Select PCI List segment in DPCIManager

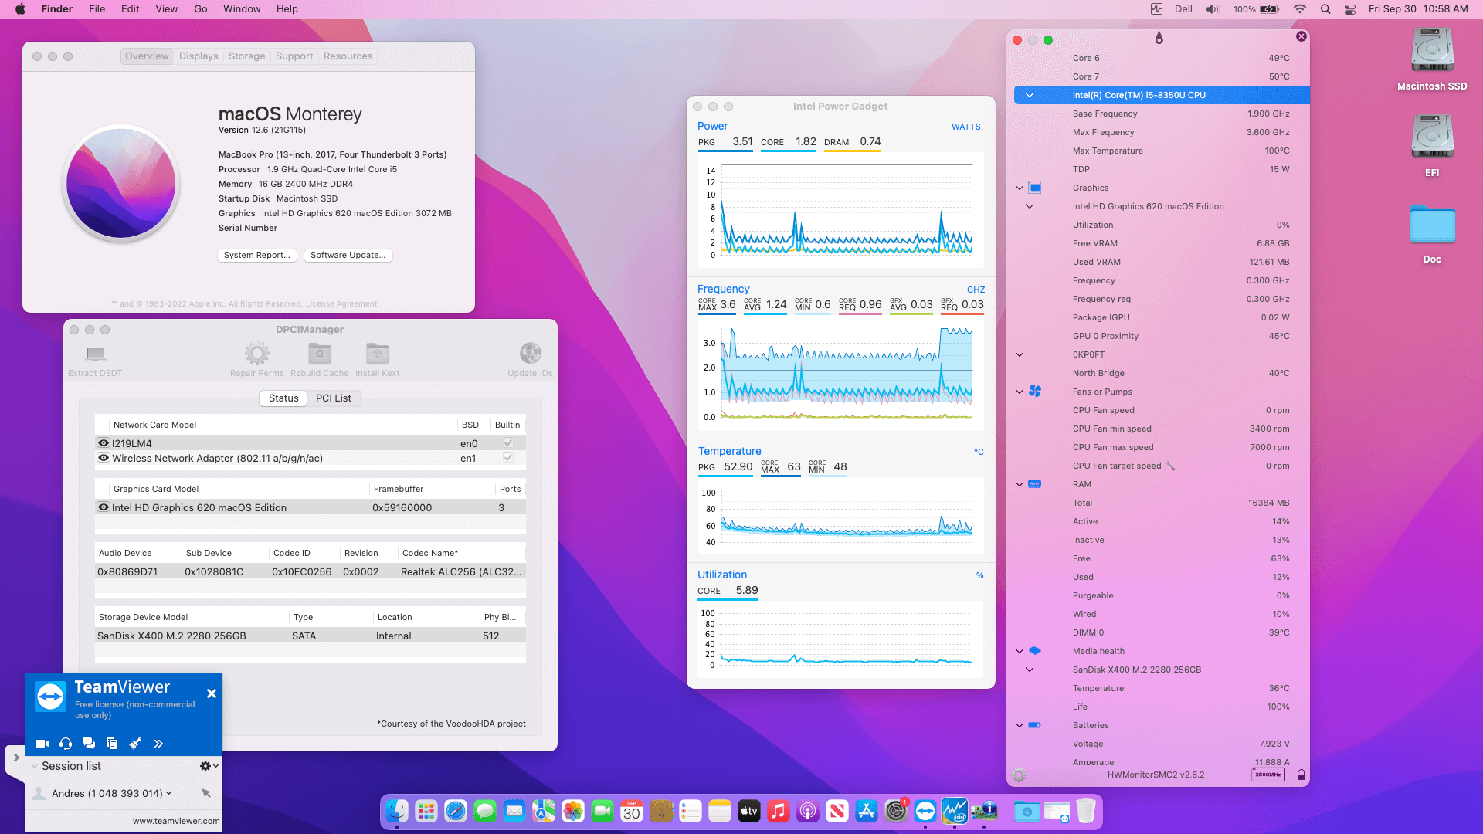(334, 398)
